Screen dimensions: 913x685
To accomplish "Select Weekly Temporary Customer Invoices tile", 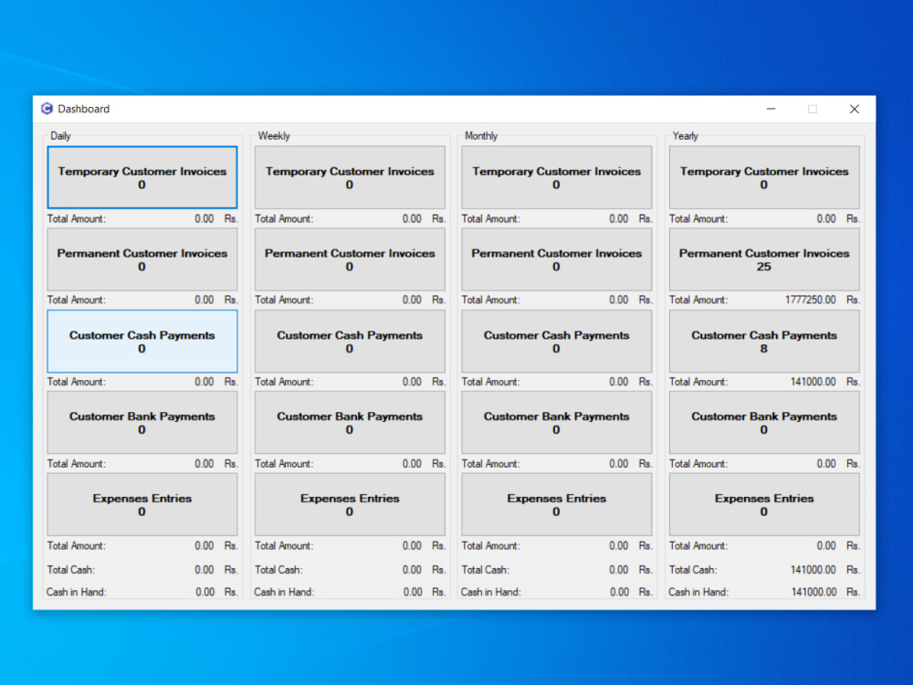I will [350, 177].
